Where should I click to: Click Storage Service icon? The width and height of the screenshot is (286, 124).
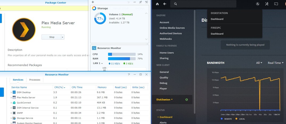[14, 118]
